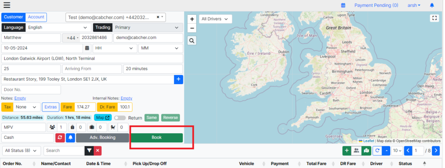This screenshot has height=168, width=445.
Task: Click the map search magnifier icon
Action: [x=192, y=41]
